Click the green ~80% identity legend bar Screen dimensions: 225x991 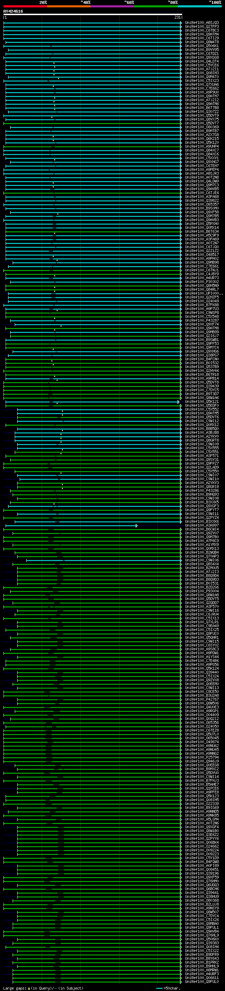coord(156,6)
